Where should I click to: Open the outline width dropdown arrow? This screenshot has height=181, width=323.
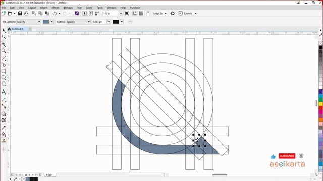click(109, 22)
